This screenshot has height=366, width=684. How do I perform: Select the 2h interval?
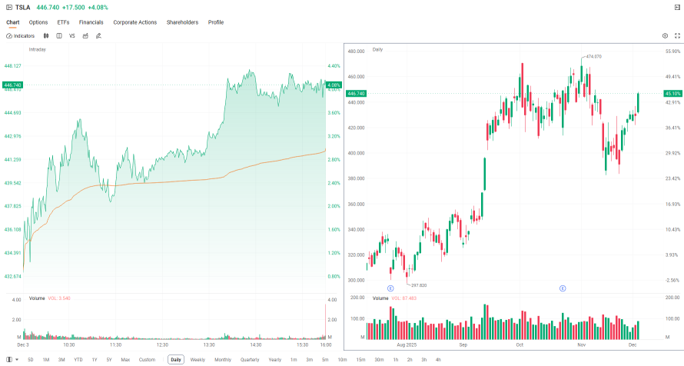(x=410, y=360)
